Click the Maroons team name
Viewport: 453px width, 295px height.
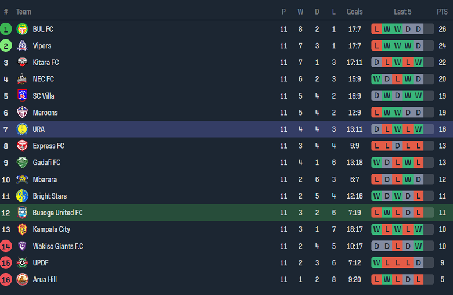click(45, 113)
